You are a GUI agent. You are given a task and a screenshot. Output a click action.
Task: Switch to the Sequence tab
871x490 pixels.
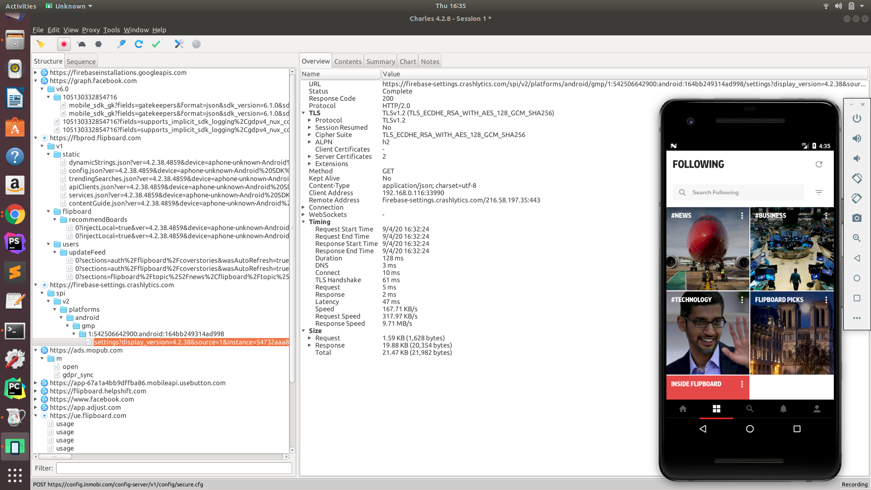81,62
